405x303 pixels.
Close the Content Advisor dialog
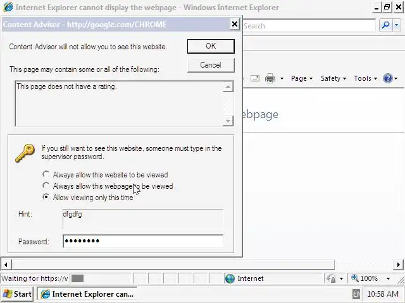(235, 24)
